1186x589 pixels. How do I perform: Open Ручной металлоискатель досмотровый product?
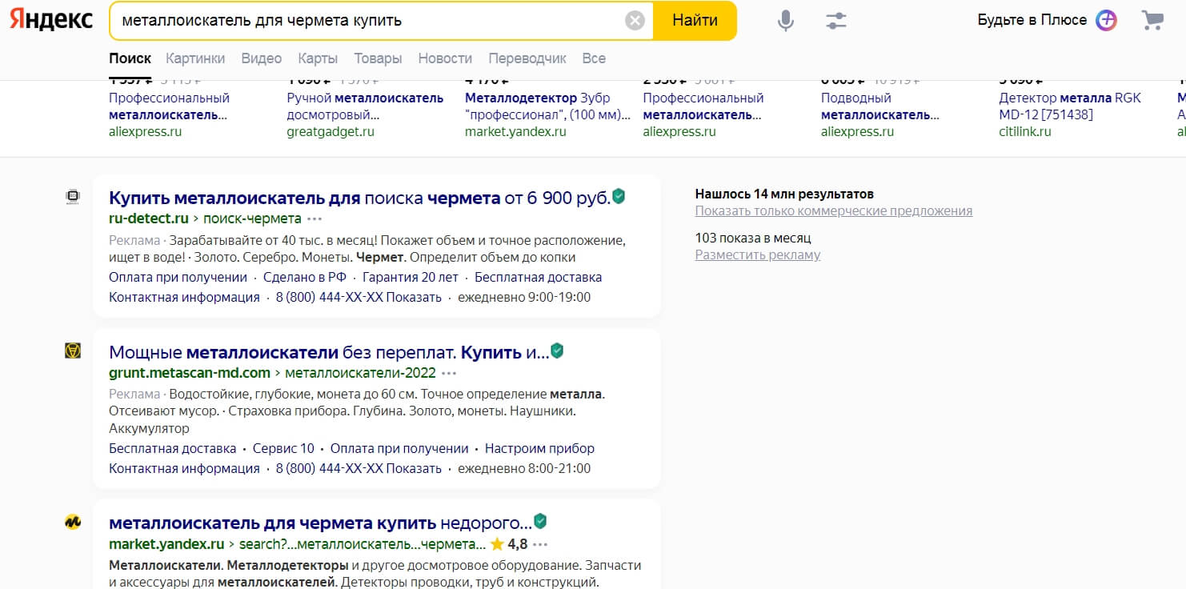[x=365, y=106]
